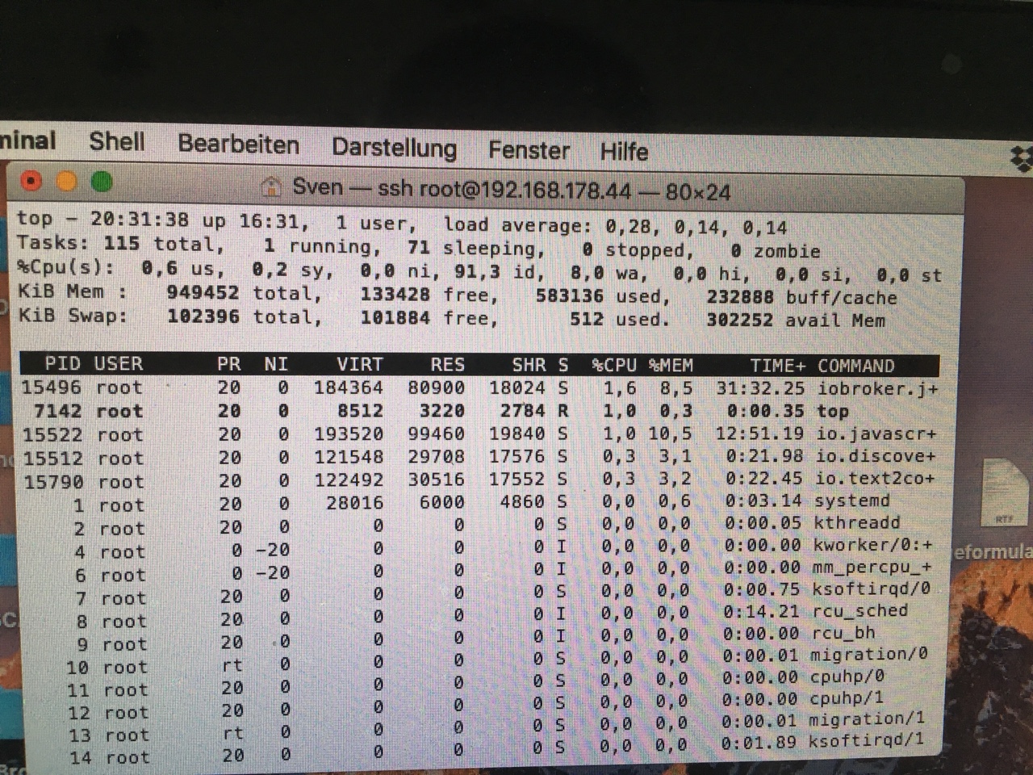Select the migration/1 process command
This screenshot has height=775, width=1033.
pos(868,718)
